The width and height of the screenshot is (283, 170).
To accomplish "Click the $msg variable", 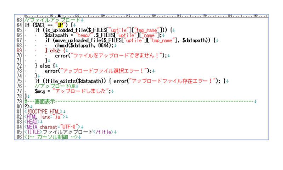I will tap(40, 91).
